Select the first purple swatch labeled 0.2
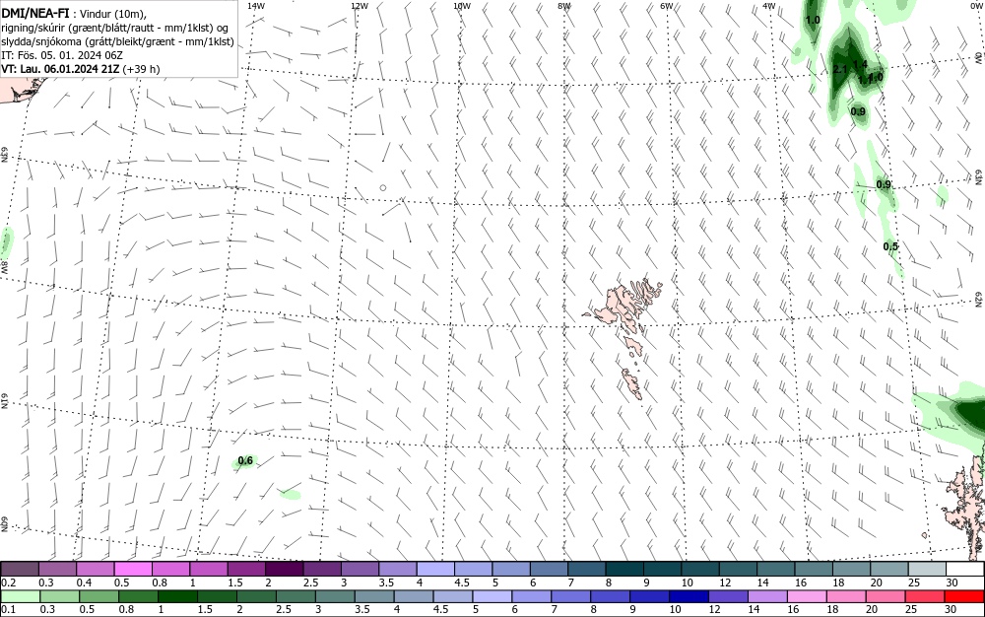Screen dimensions: 985x617 pos(20,570)
